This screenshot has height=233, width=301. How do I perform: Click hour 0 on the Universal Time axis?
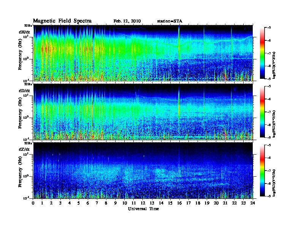[x=33, y=203]
